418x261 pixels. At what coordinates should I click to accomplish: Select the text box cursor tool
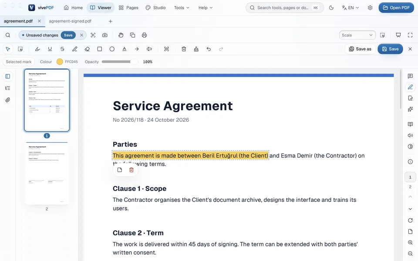coord(149,49)
